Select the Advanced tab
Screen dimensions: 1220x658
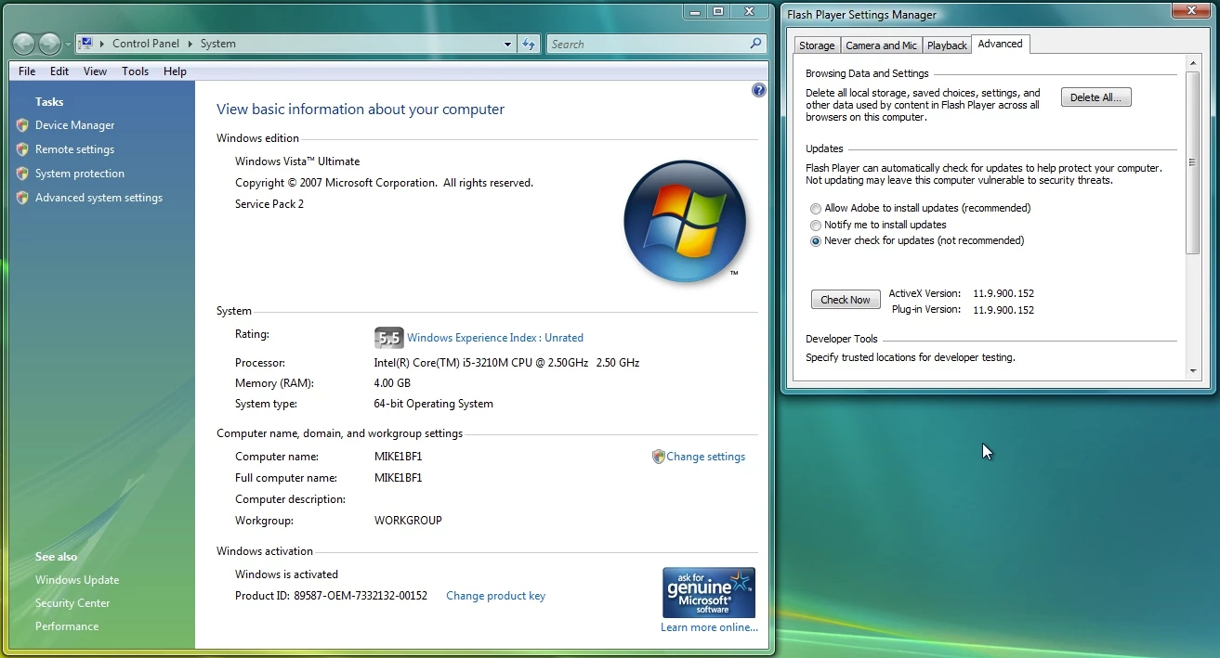point(1000,44)
